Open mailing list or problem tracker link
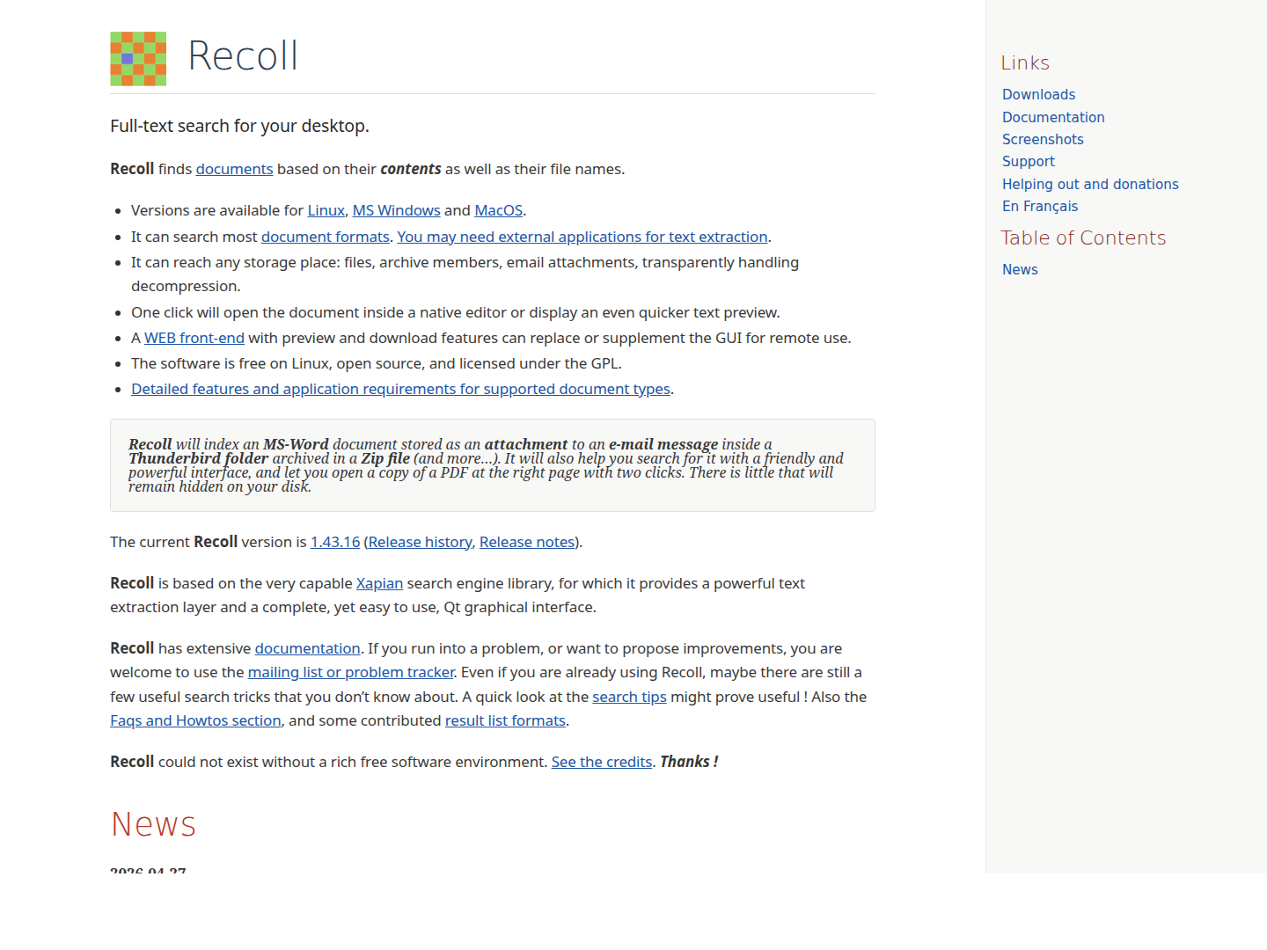 pyautogui.click(x=351, y=672)
